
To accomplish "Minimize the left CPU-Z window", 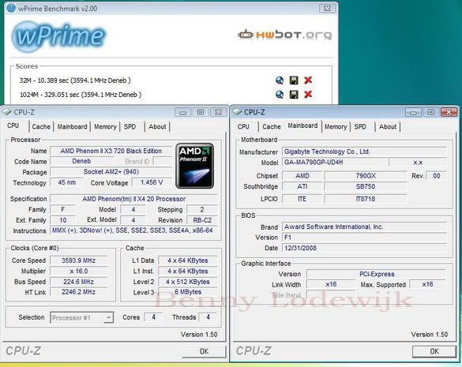I will point(182,112).
